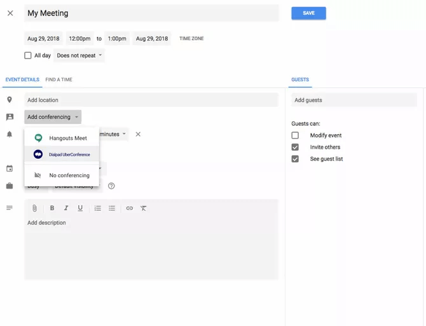
Task: Uncheck Invite others permission
Action: pos(295,147)
